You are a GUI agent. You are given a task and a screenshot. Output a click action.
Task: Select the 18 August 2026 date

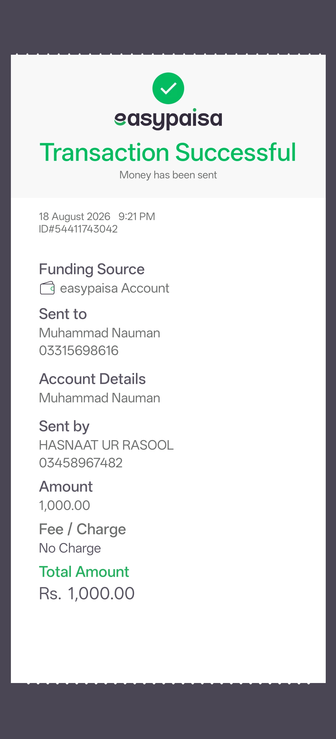point(75,216)
